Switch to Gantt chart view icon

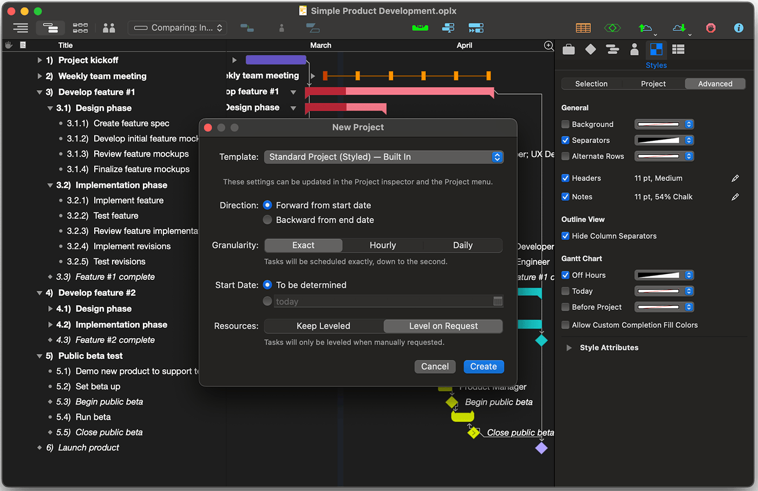[50, 28]
